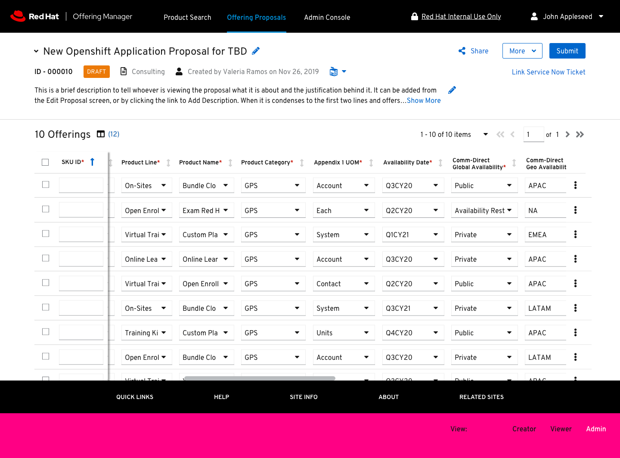Click the next page arrow in pagination

coord(567,134)
